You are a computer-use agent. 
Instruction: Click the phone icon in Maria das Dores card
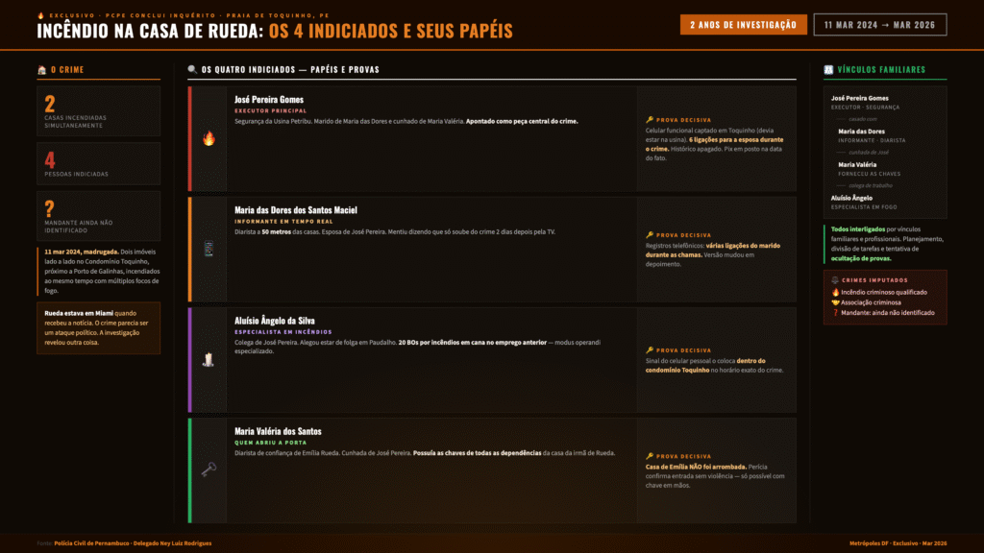209,249
